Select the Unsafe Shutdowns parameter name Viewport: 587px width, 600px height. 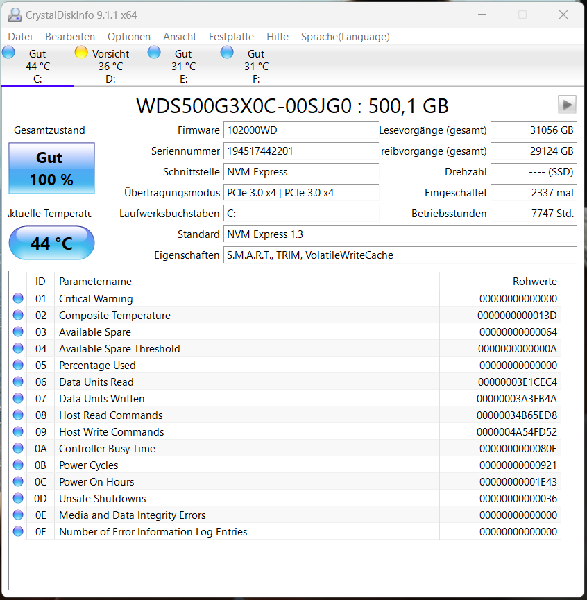coord(102,499)
